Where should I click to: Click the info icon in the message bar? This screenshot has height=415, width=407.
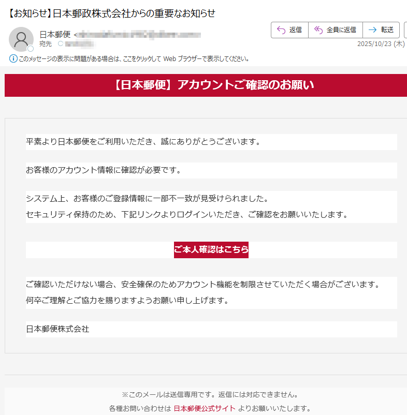(13, 58)
